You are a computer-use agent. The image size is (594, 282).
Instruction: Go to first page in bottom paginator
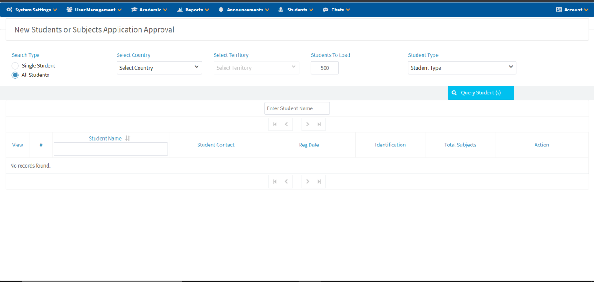point(275,182)
